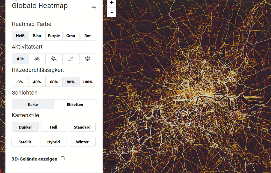Select the Purple heatmap color
The image size is (271, 173).
[54, 36]
